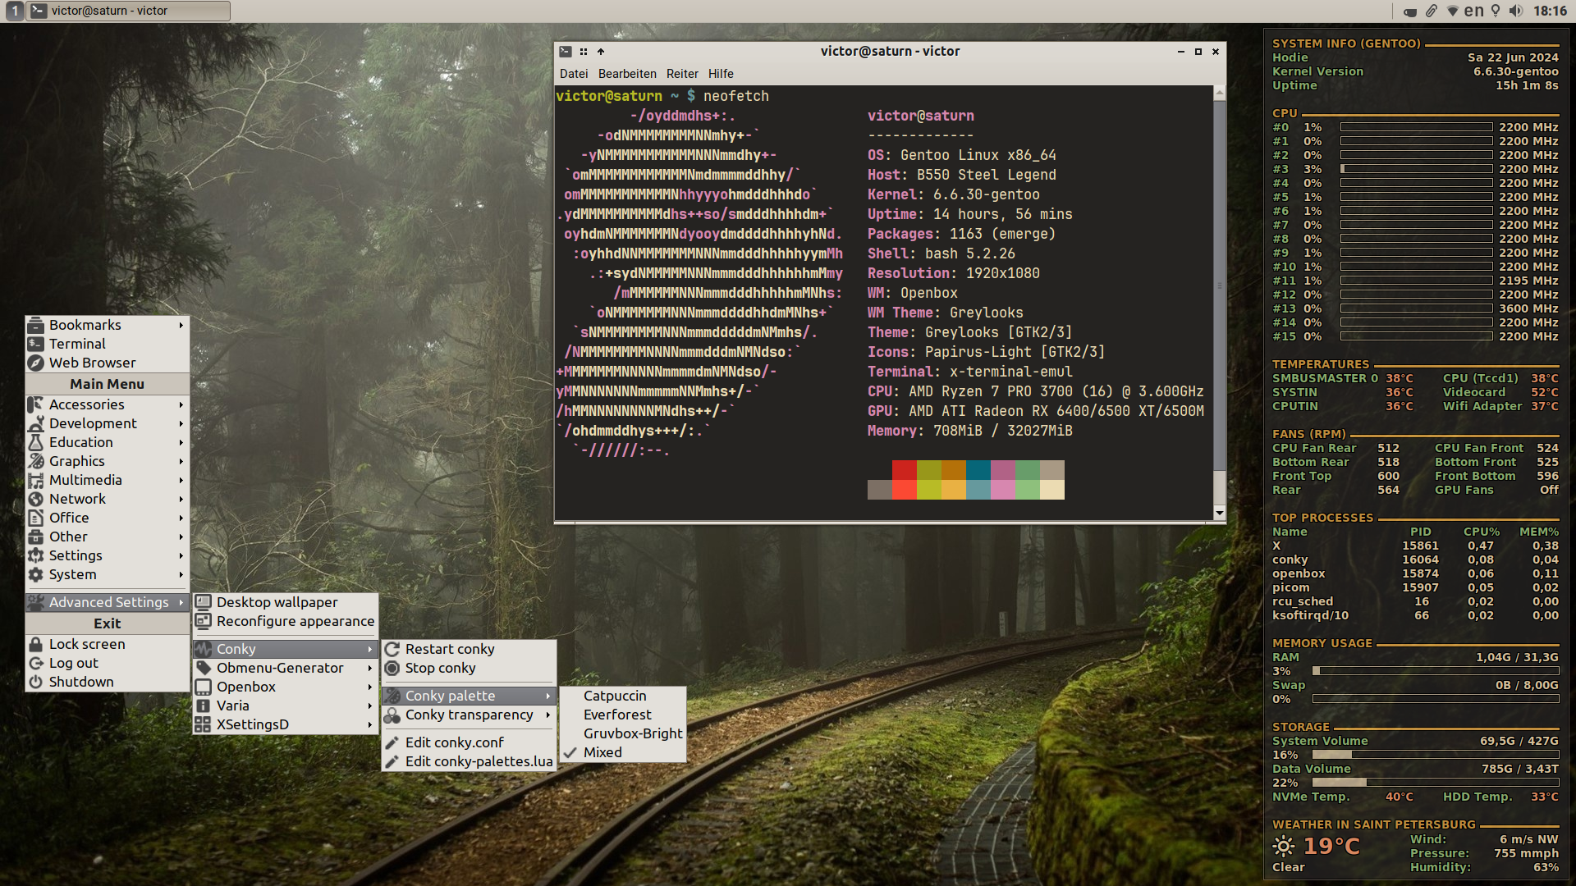Click the terminal's vertical scrollbar down arrow

coord(1219,513)
